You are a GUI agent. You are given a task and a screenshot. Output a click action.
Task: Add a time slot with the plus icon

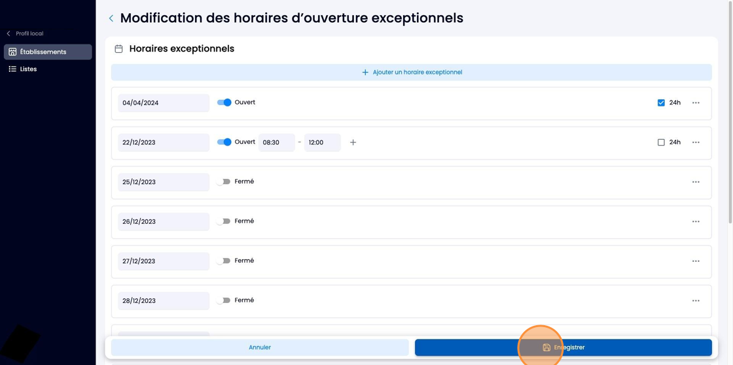coord(353,142)
